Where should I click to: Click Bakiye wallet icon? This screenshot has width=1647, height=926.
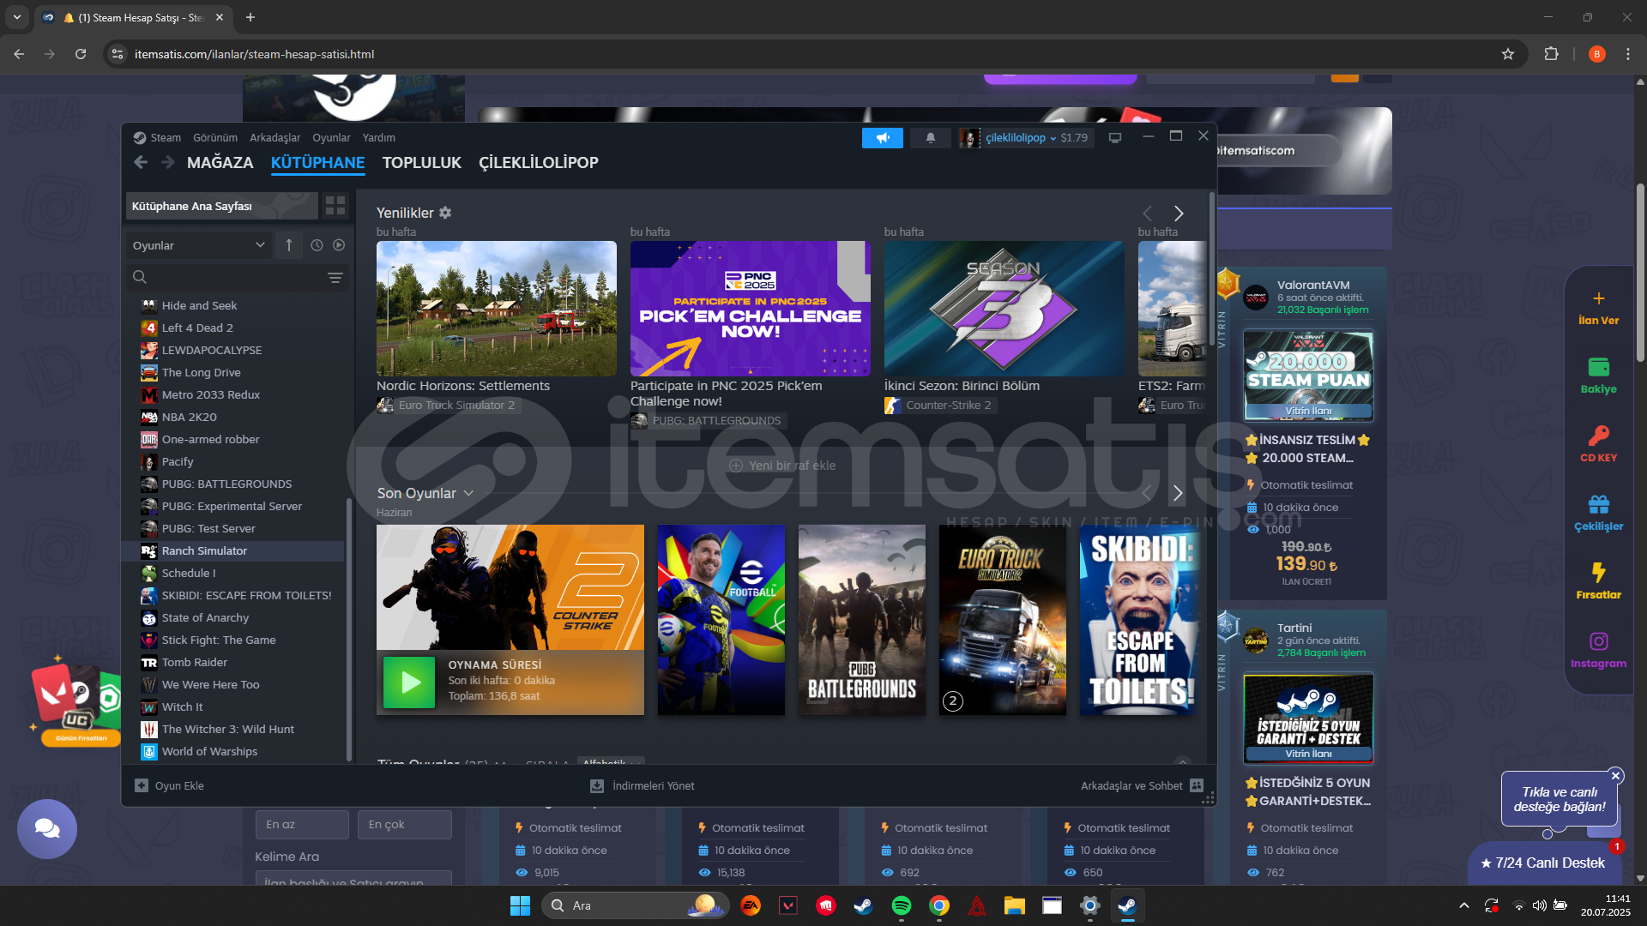coord(1599,367)
